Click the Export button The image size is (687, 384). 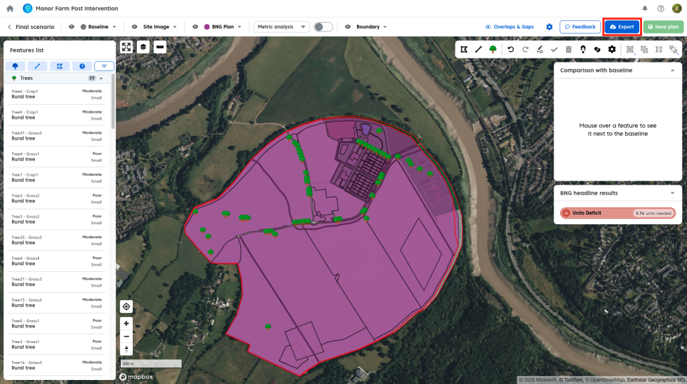621,27
